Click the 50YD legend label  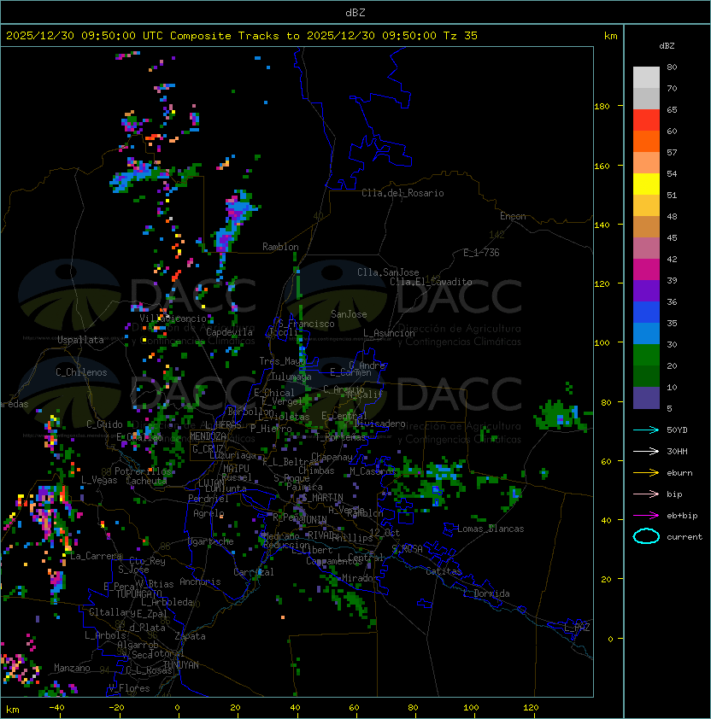[677, 430]
